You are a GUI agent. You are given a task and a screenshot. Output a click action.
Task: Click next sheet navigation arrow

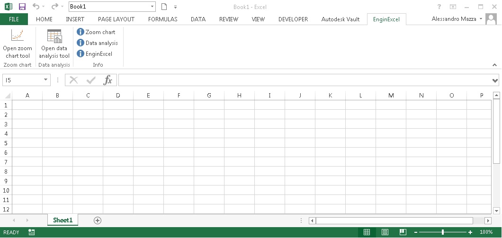(27, 220)
